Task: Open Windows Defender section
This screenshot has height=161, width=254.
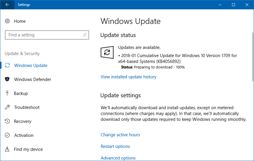Action: [32, 79]
